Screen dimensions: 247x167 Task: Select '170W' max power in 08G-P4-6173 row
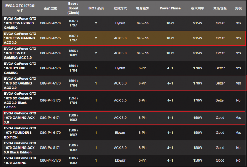pyautogui.click(x=198, y=83)
